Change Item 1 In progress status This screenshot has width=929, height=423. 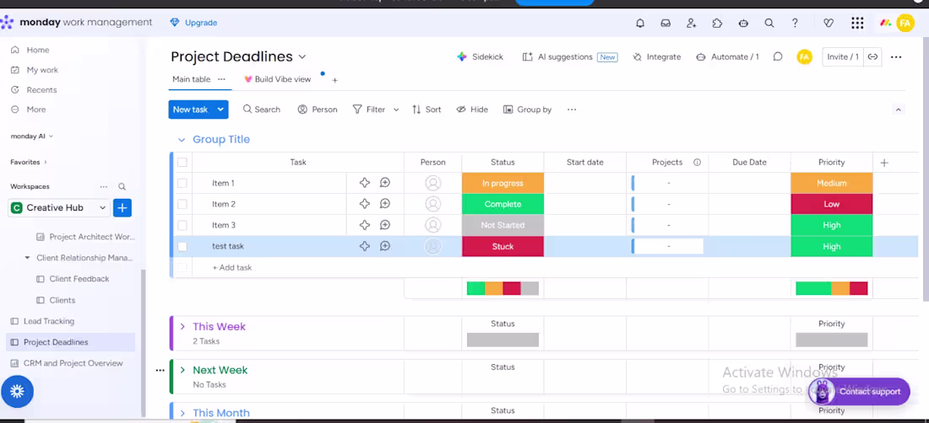[503, 183]
